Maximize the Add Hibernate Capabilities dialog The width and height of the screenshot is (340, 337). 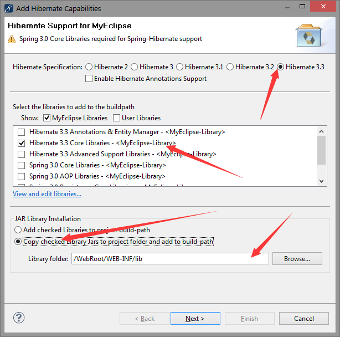302,6
